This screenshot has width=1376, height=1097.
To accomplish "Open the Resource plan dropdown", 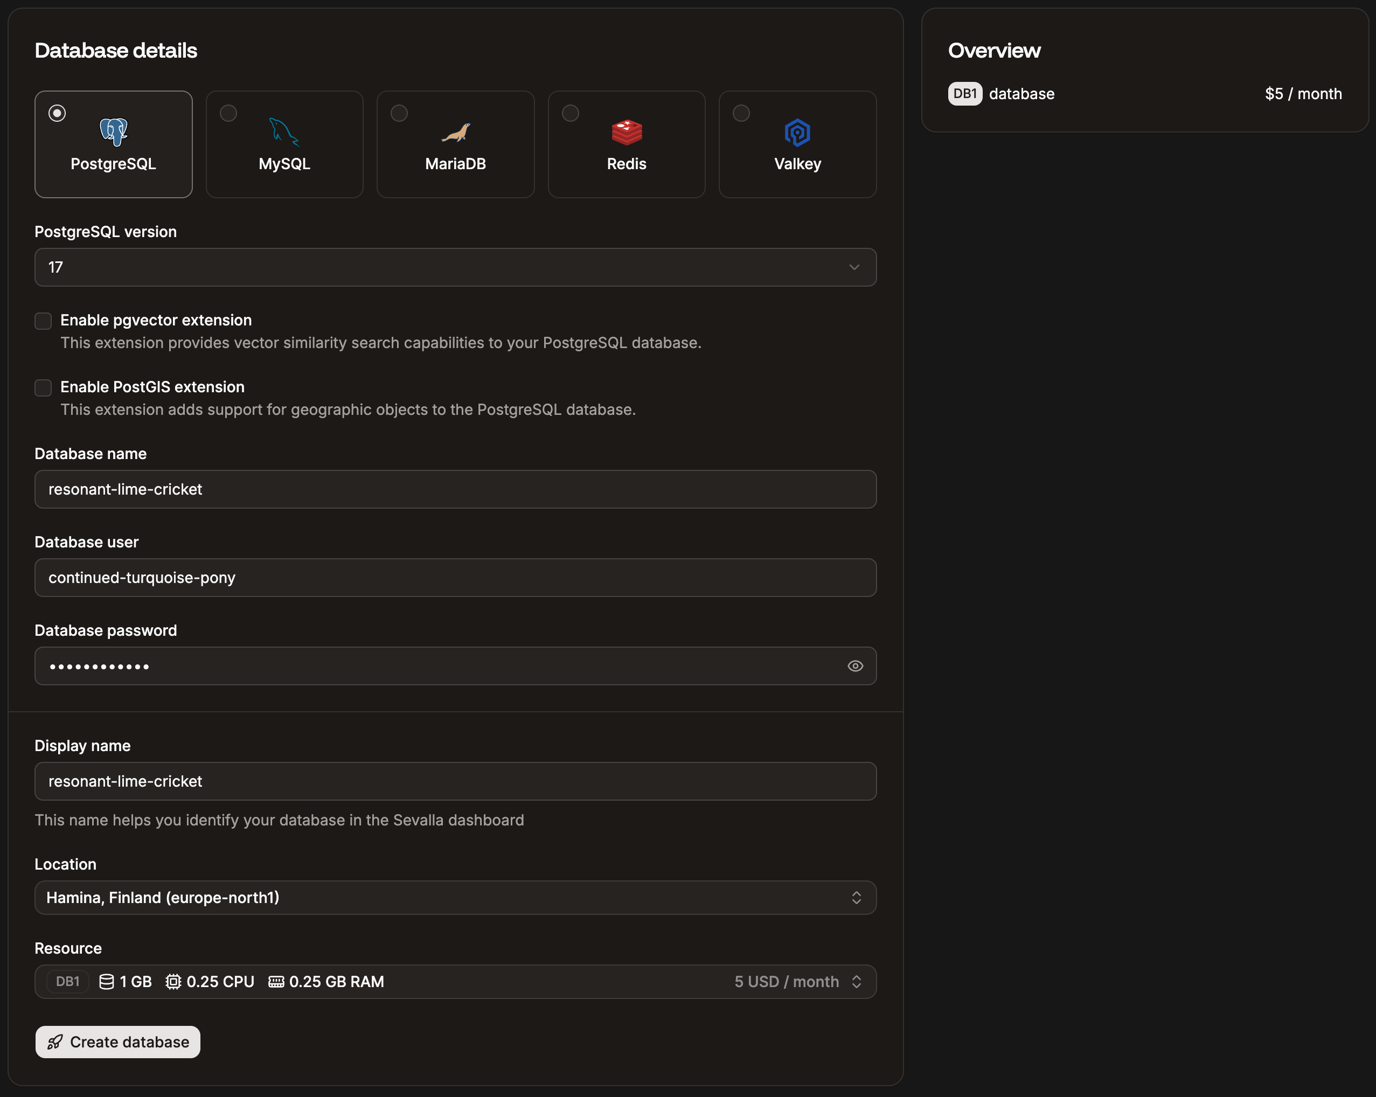I will pyautogui.click(x=456, y=982).
